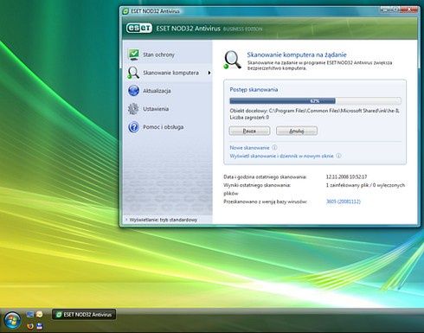
Task: Cancel the scan with the Anuluj button
Action: 297,131
